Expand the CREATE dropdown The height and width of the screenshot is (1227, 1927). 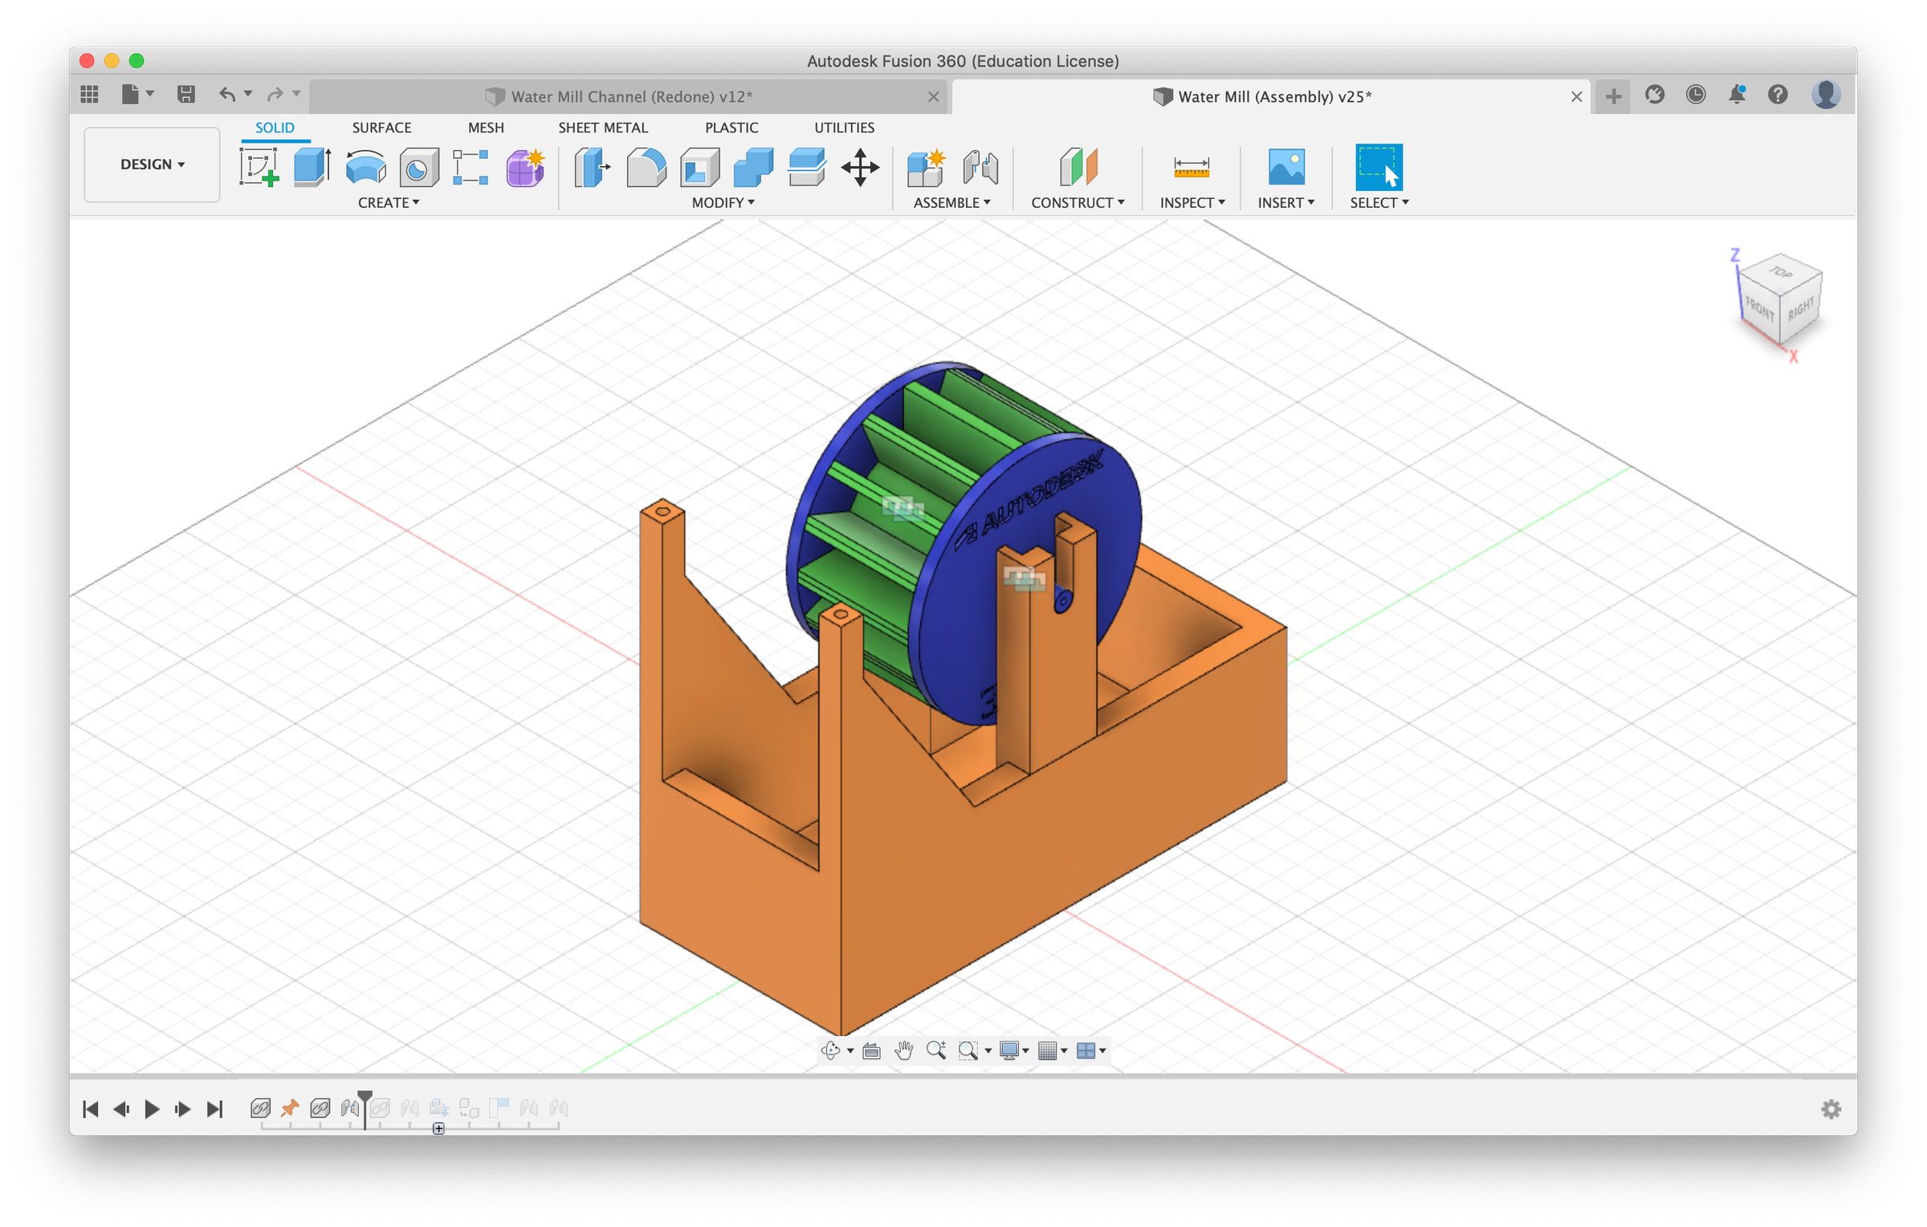(389, 203)
